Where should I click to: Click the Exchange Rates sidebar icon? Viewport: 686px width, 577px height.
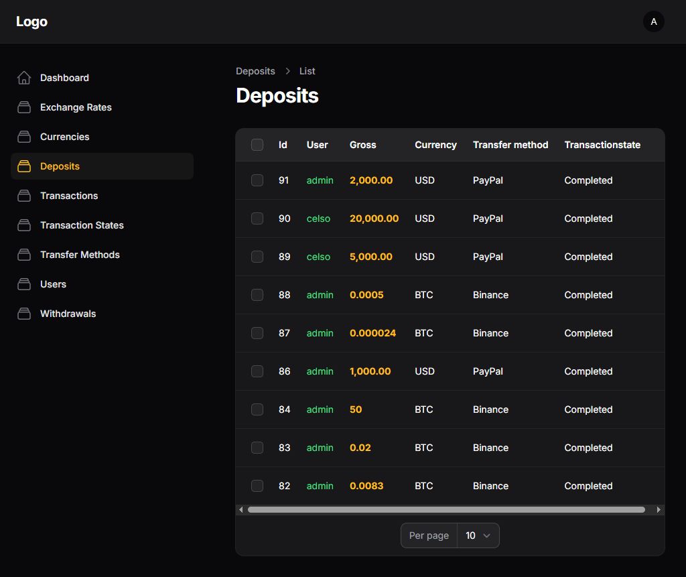click(24, 107)
